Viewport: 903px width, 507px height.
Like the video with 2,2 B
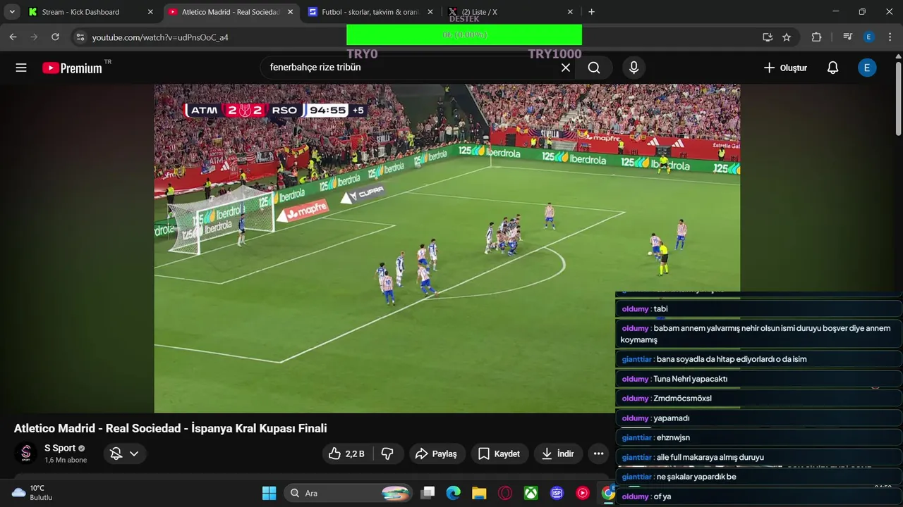pos(347,453)
